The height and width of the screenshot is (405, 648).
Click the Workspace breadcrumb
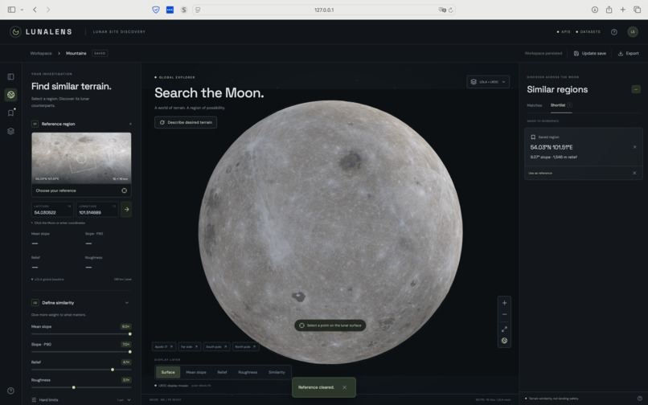41,53
